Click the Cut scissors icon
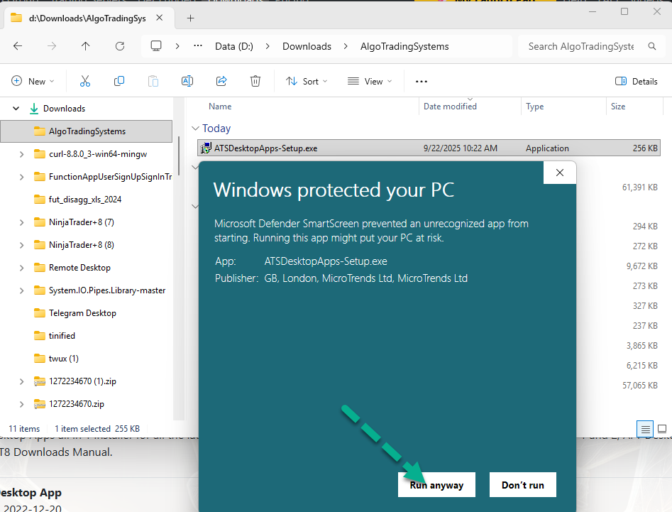 85,81
